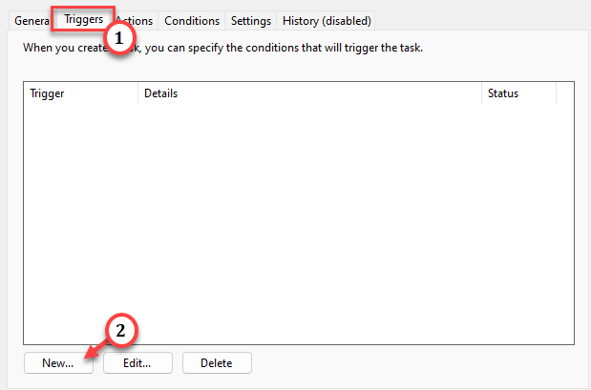591x390 pixels.
Task: Open the Settings tab
Action: point(251,21)
